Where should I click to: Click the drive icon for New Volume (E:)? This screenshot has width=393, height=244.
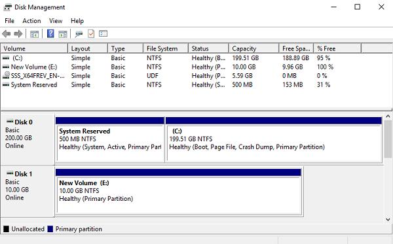click(6, 67)
